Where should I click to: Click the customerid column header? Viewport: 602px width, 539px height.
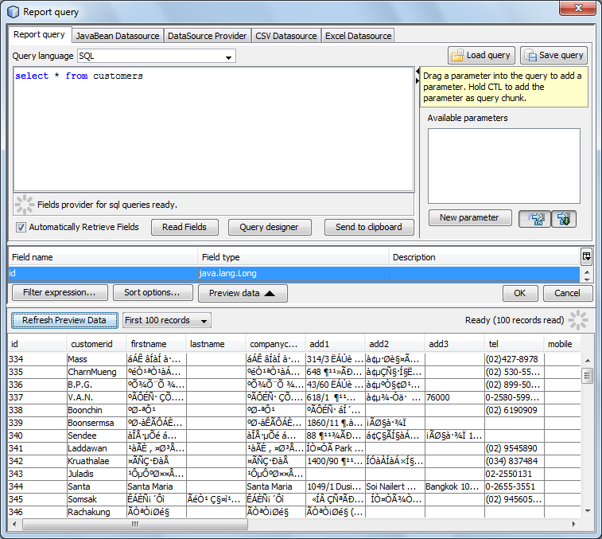96,344
